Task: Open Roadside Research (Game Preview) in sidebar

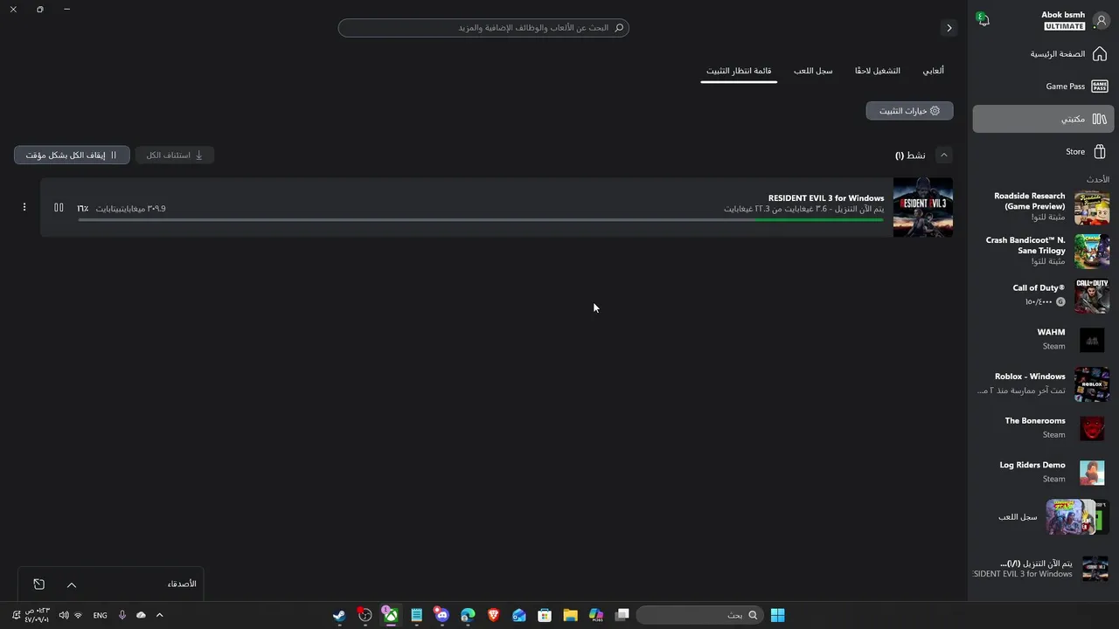Action: pyautogui.click(x=1042, y=207)
